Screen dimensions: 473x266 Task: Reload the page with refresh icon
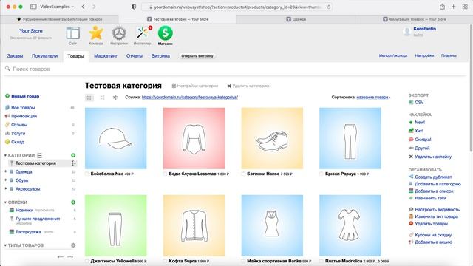click(x=328, y=7)
